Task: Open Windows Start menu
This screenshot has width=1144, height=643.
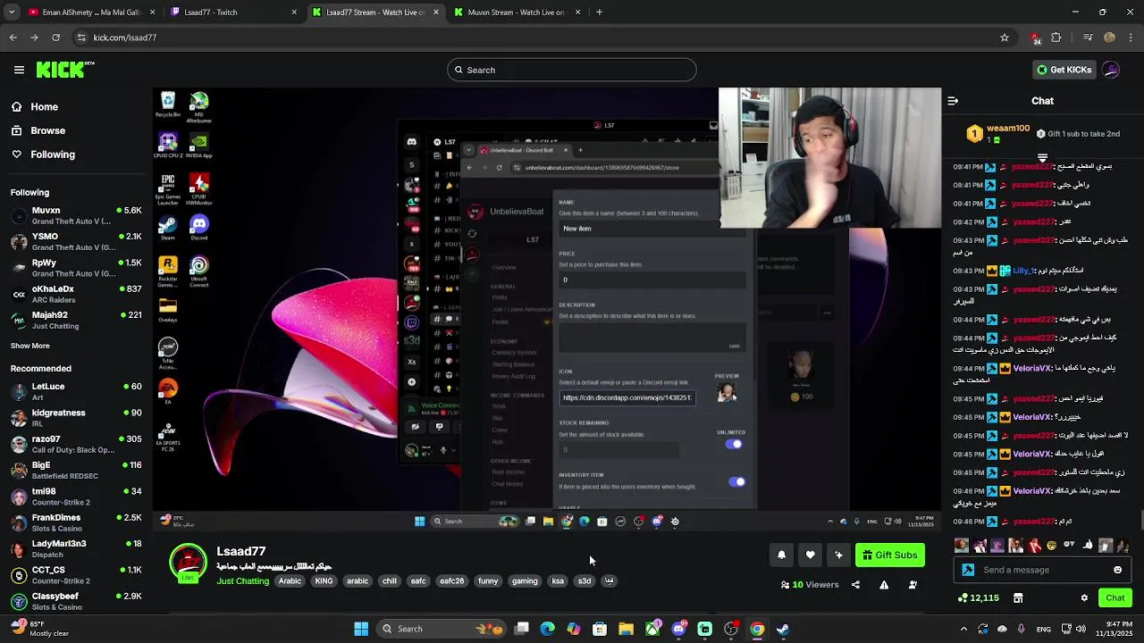Action: click(361, 629)
